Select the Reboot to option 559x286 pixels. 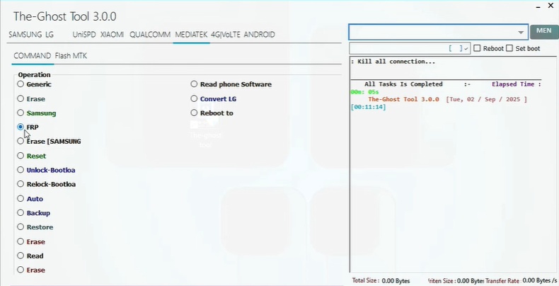point(194,113)
